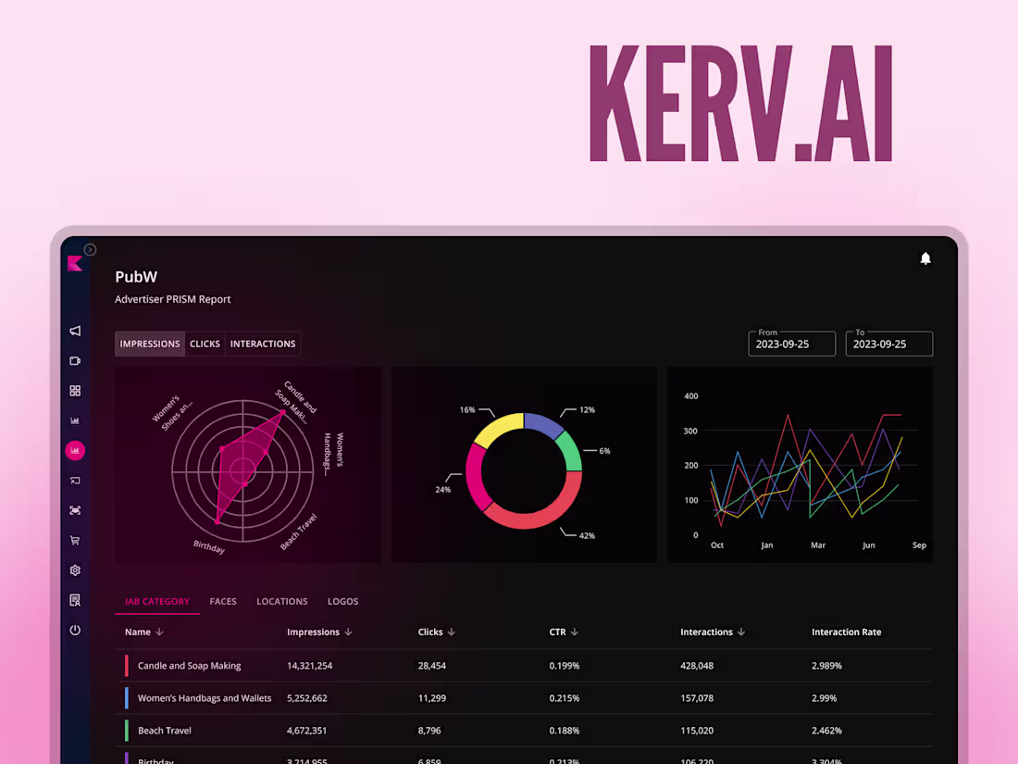Open the settings gear in the sidebar
The width and height of the screenshot is (1018, 764).
click(75, 570)
